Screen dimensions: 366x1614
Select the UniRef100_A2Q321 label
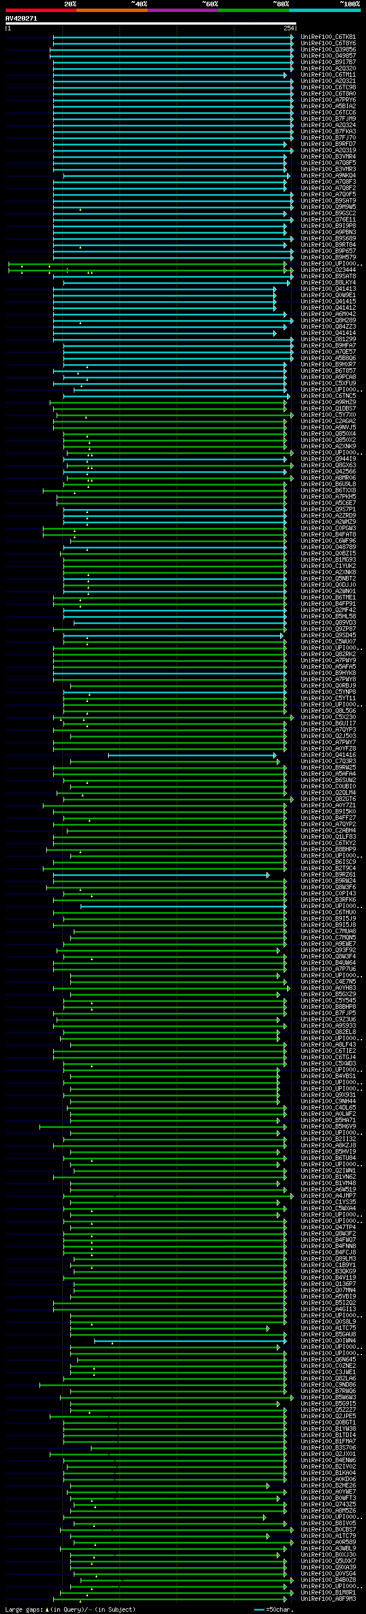[328, 81]
